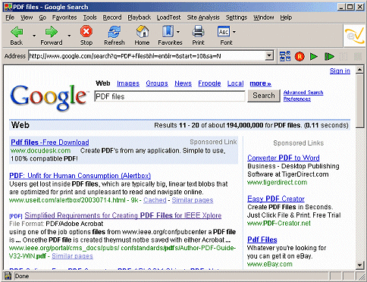Image resolution: width=367 pixels, height=282 pixels.
Task: Open the Record menu
Action: pyautogui.click(x=112, y=17)
